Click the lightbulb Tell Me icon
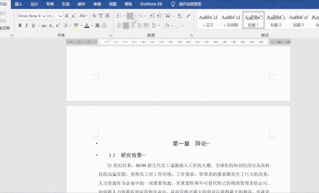The image size is (319, 193). tap(173, 4)
